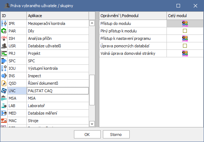Viewport: 204px width, 142px height.
Task: Click the LAB Laboratoř flask icon
Action: click(4, 106)
